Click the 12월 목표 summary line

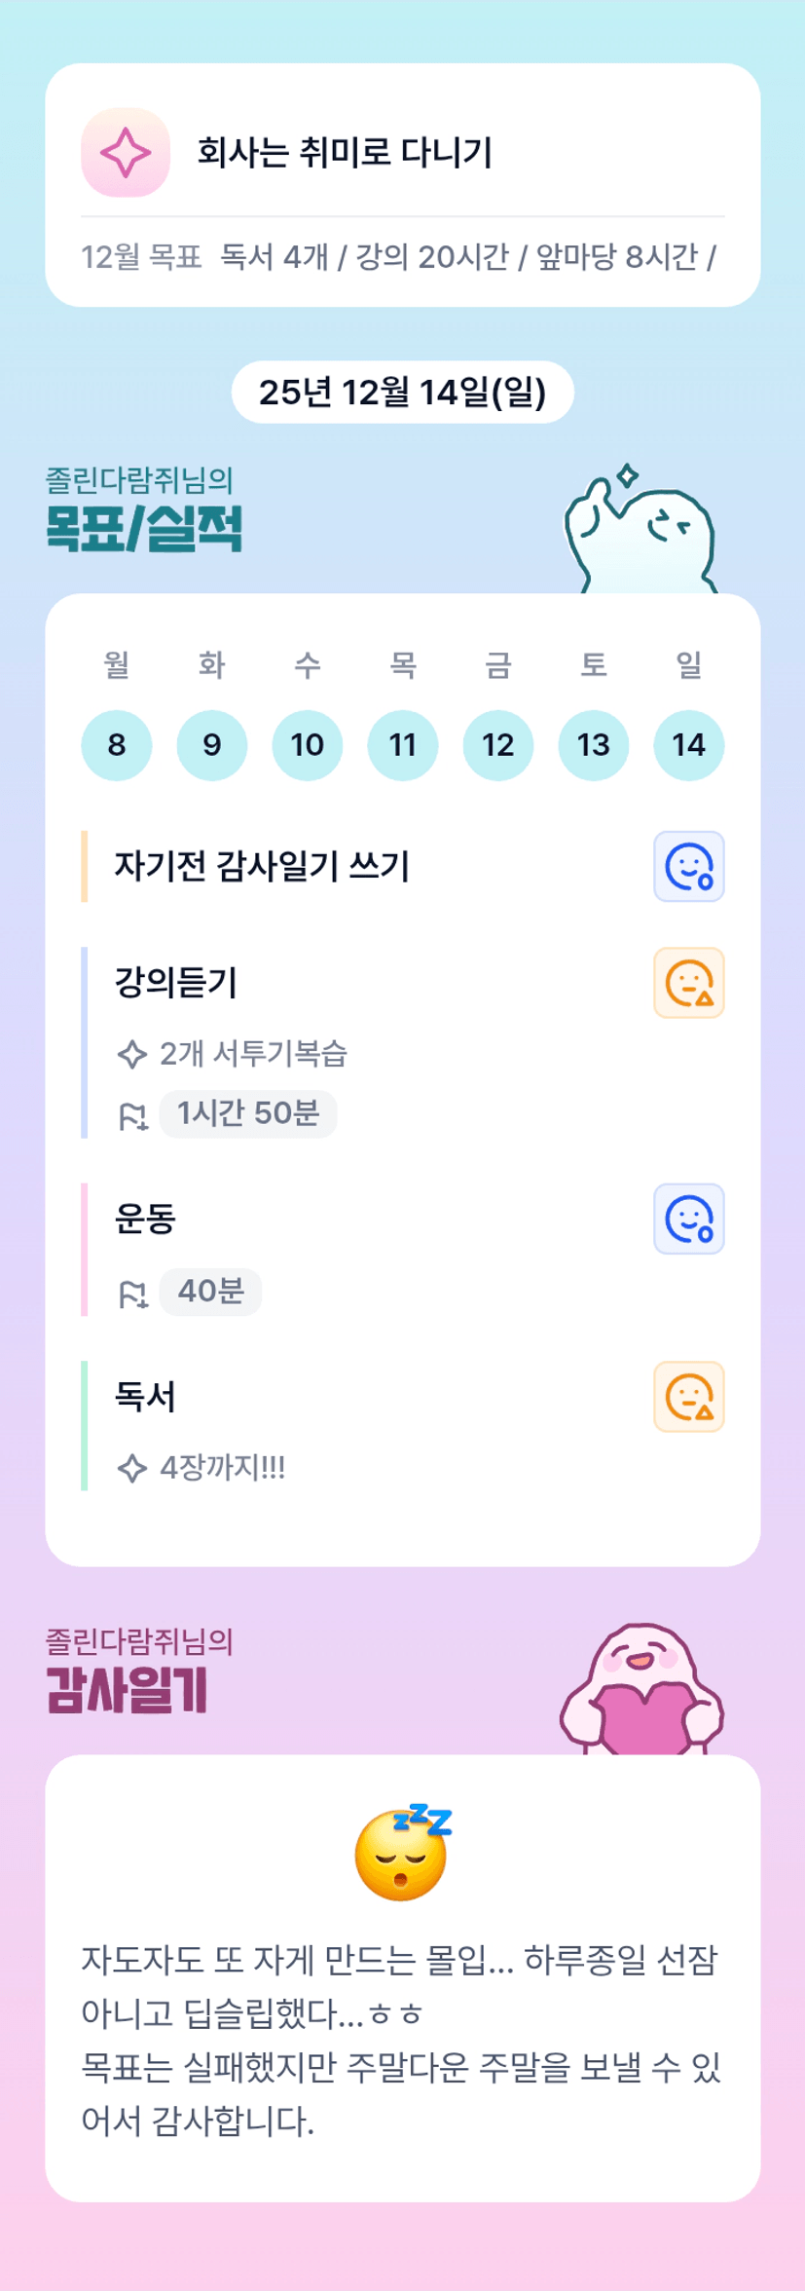(x=399, y=257)
